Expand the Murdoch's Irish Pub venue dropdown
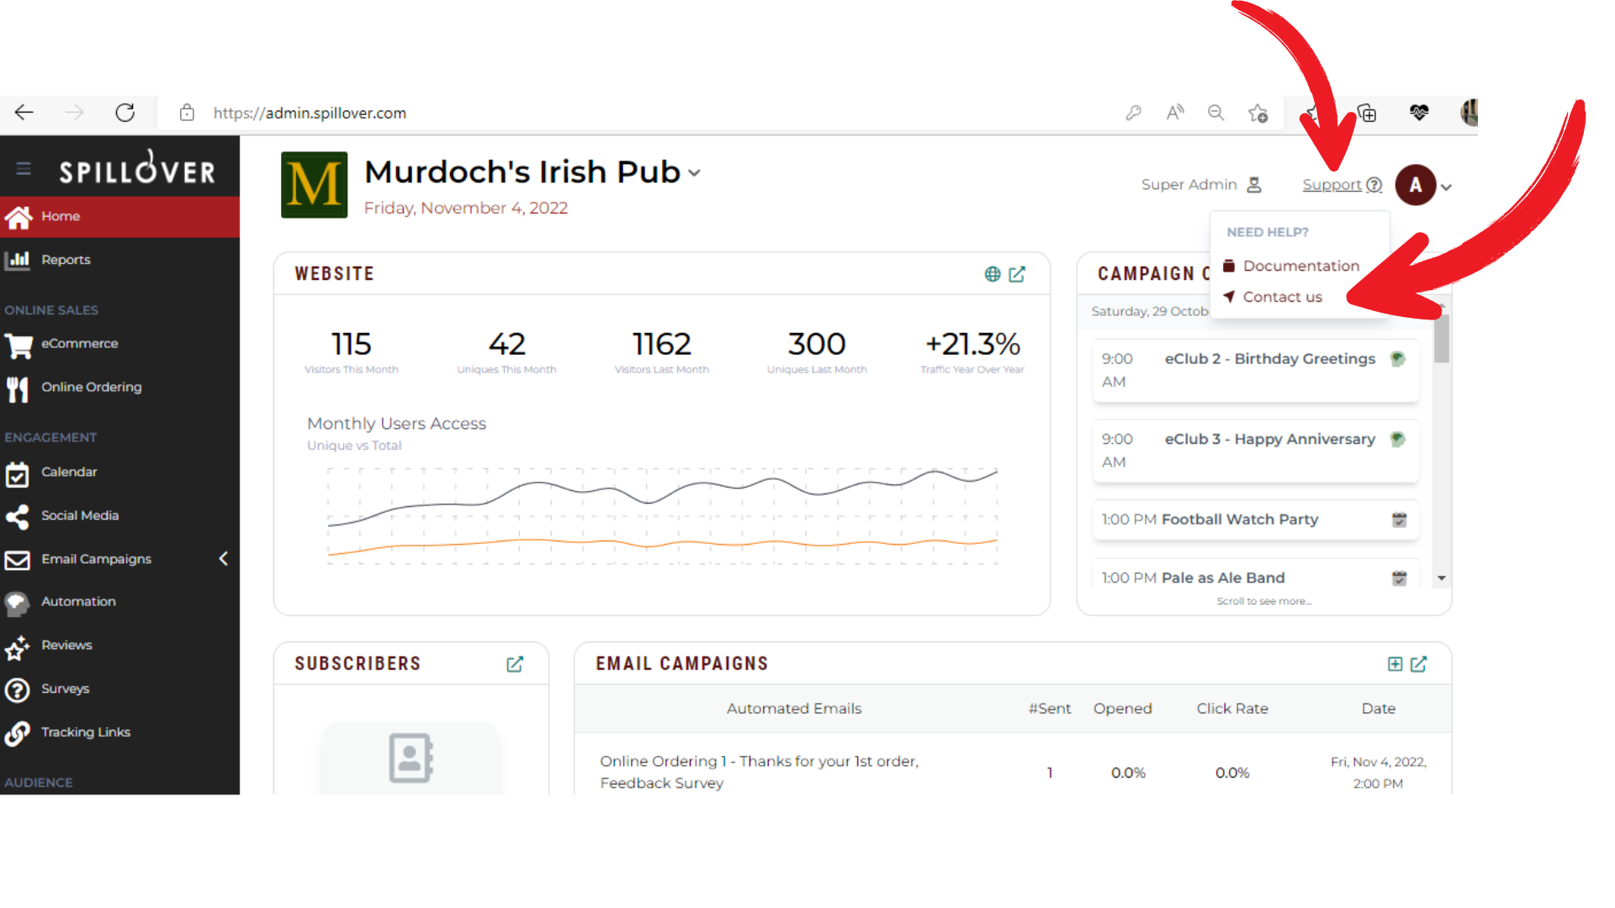The height and width of the screenshot is (908, 1615). point(694,173)
